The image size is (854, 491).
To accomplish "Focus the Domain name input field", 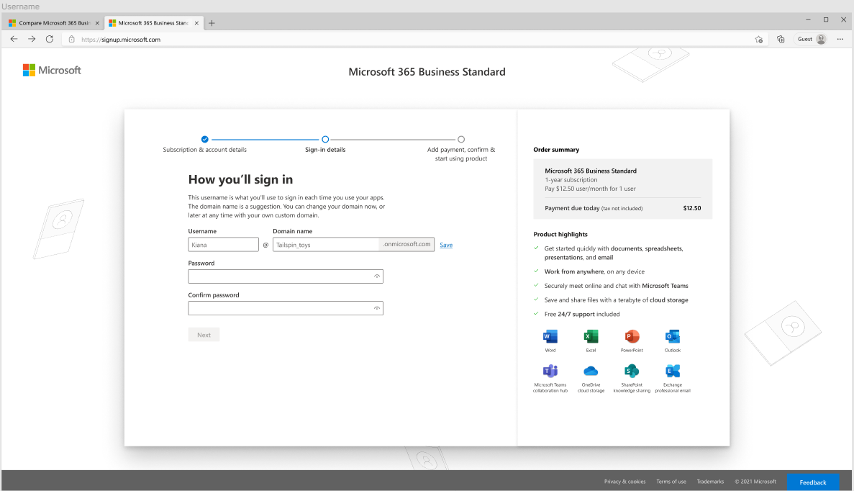I will click(x=326, y=245).
